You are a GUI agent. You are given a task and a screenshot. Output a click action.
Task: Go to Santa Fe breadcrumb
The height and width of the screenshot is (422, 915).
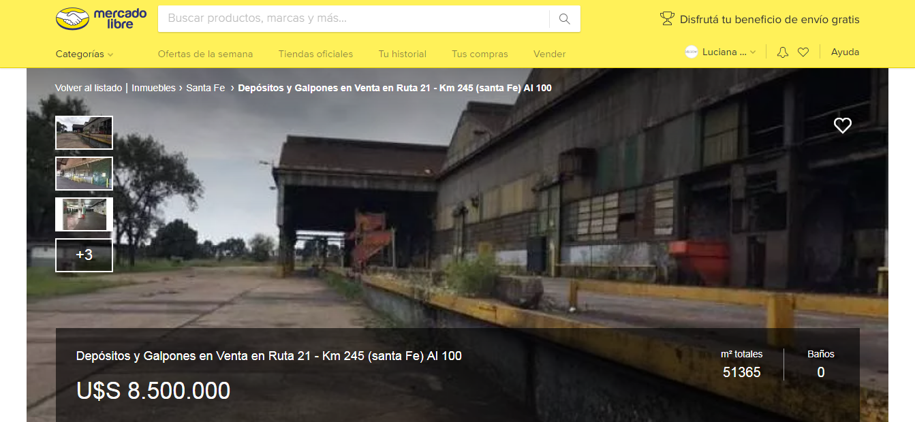pos(205,88)
